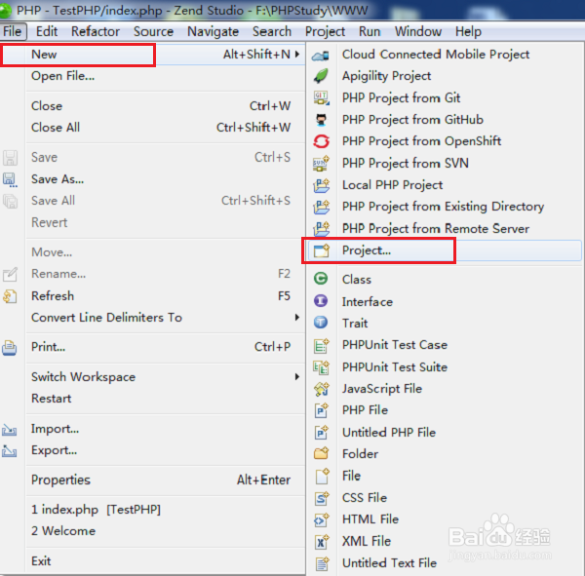Click the Export icon
Viewport: 585px width, 576px height.
[10, 451]
